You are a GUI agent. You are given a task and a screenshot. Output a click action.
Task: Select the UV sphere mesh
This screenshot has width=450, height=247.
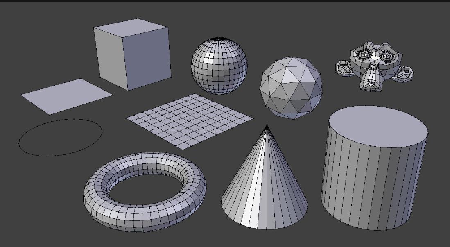[x=219, y=66]
